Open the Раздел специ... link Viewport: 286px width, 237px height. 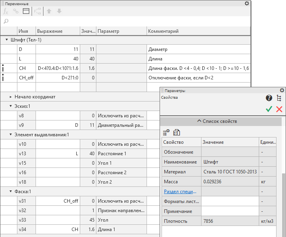click(180, 192)
